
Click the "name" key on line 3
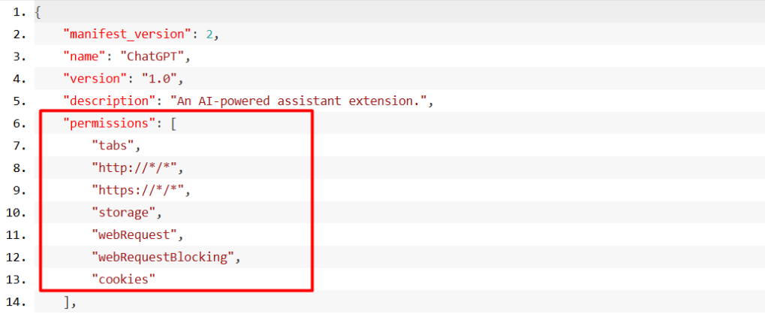click(x=85, y=56)
